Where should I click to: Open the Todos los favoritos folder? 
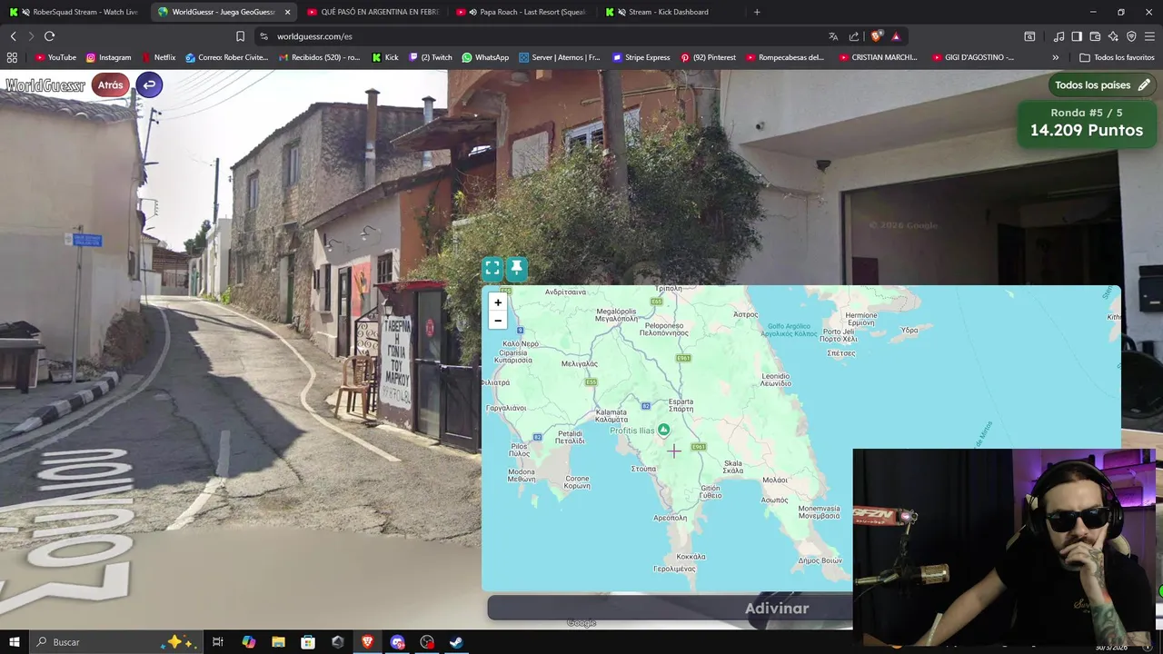(1117, 57)
